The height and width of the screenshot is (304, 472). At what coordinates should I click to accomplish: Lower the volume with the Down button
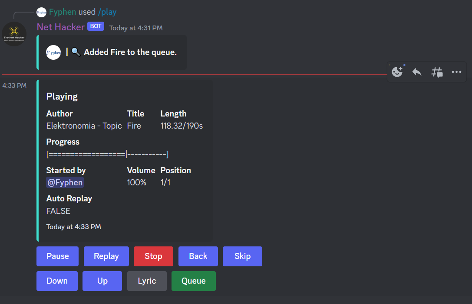[57, 281]
